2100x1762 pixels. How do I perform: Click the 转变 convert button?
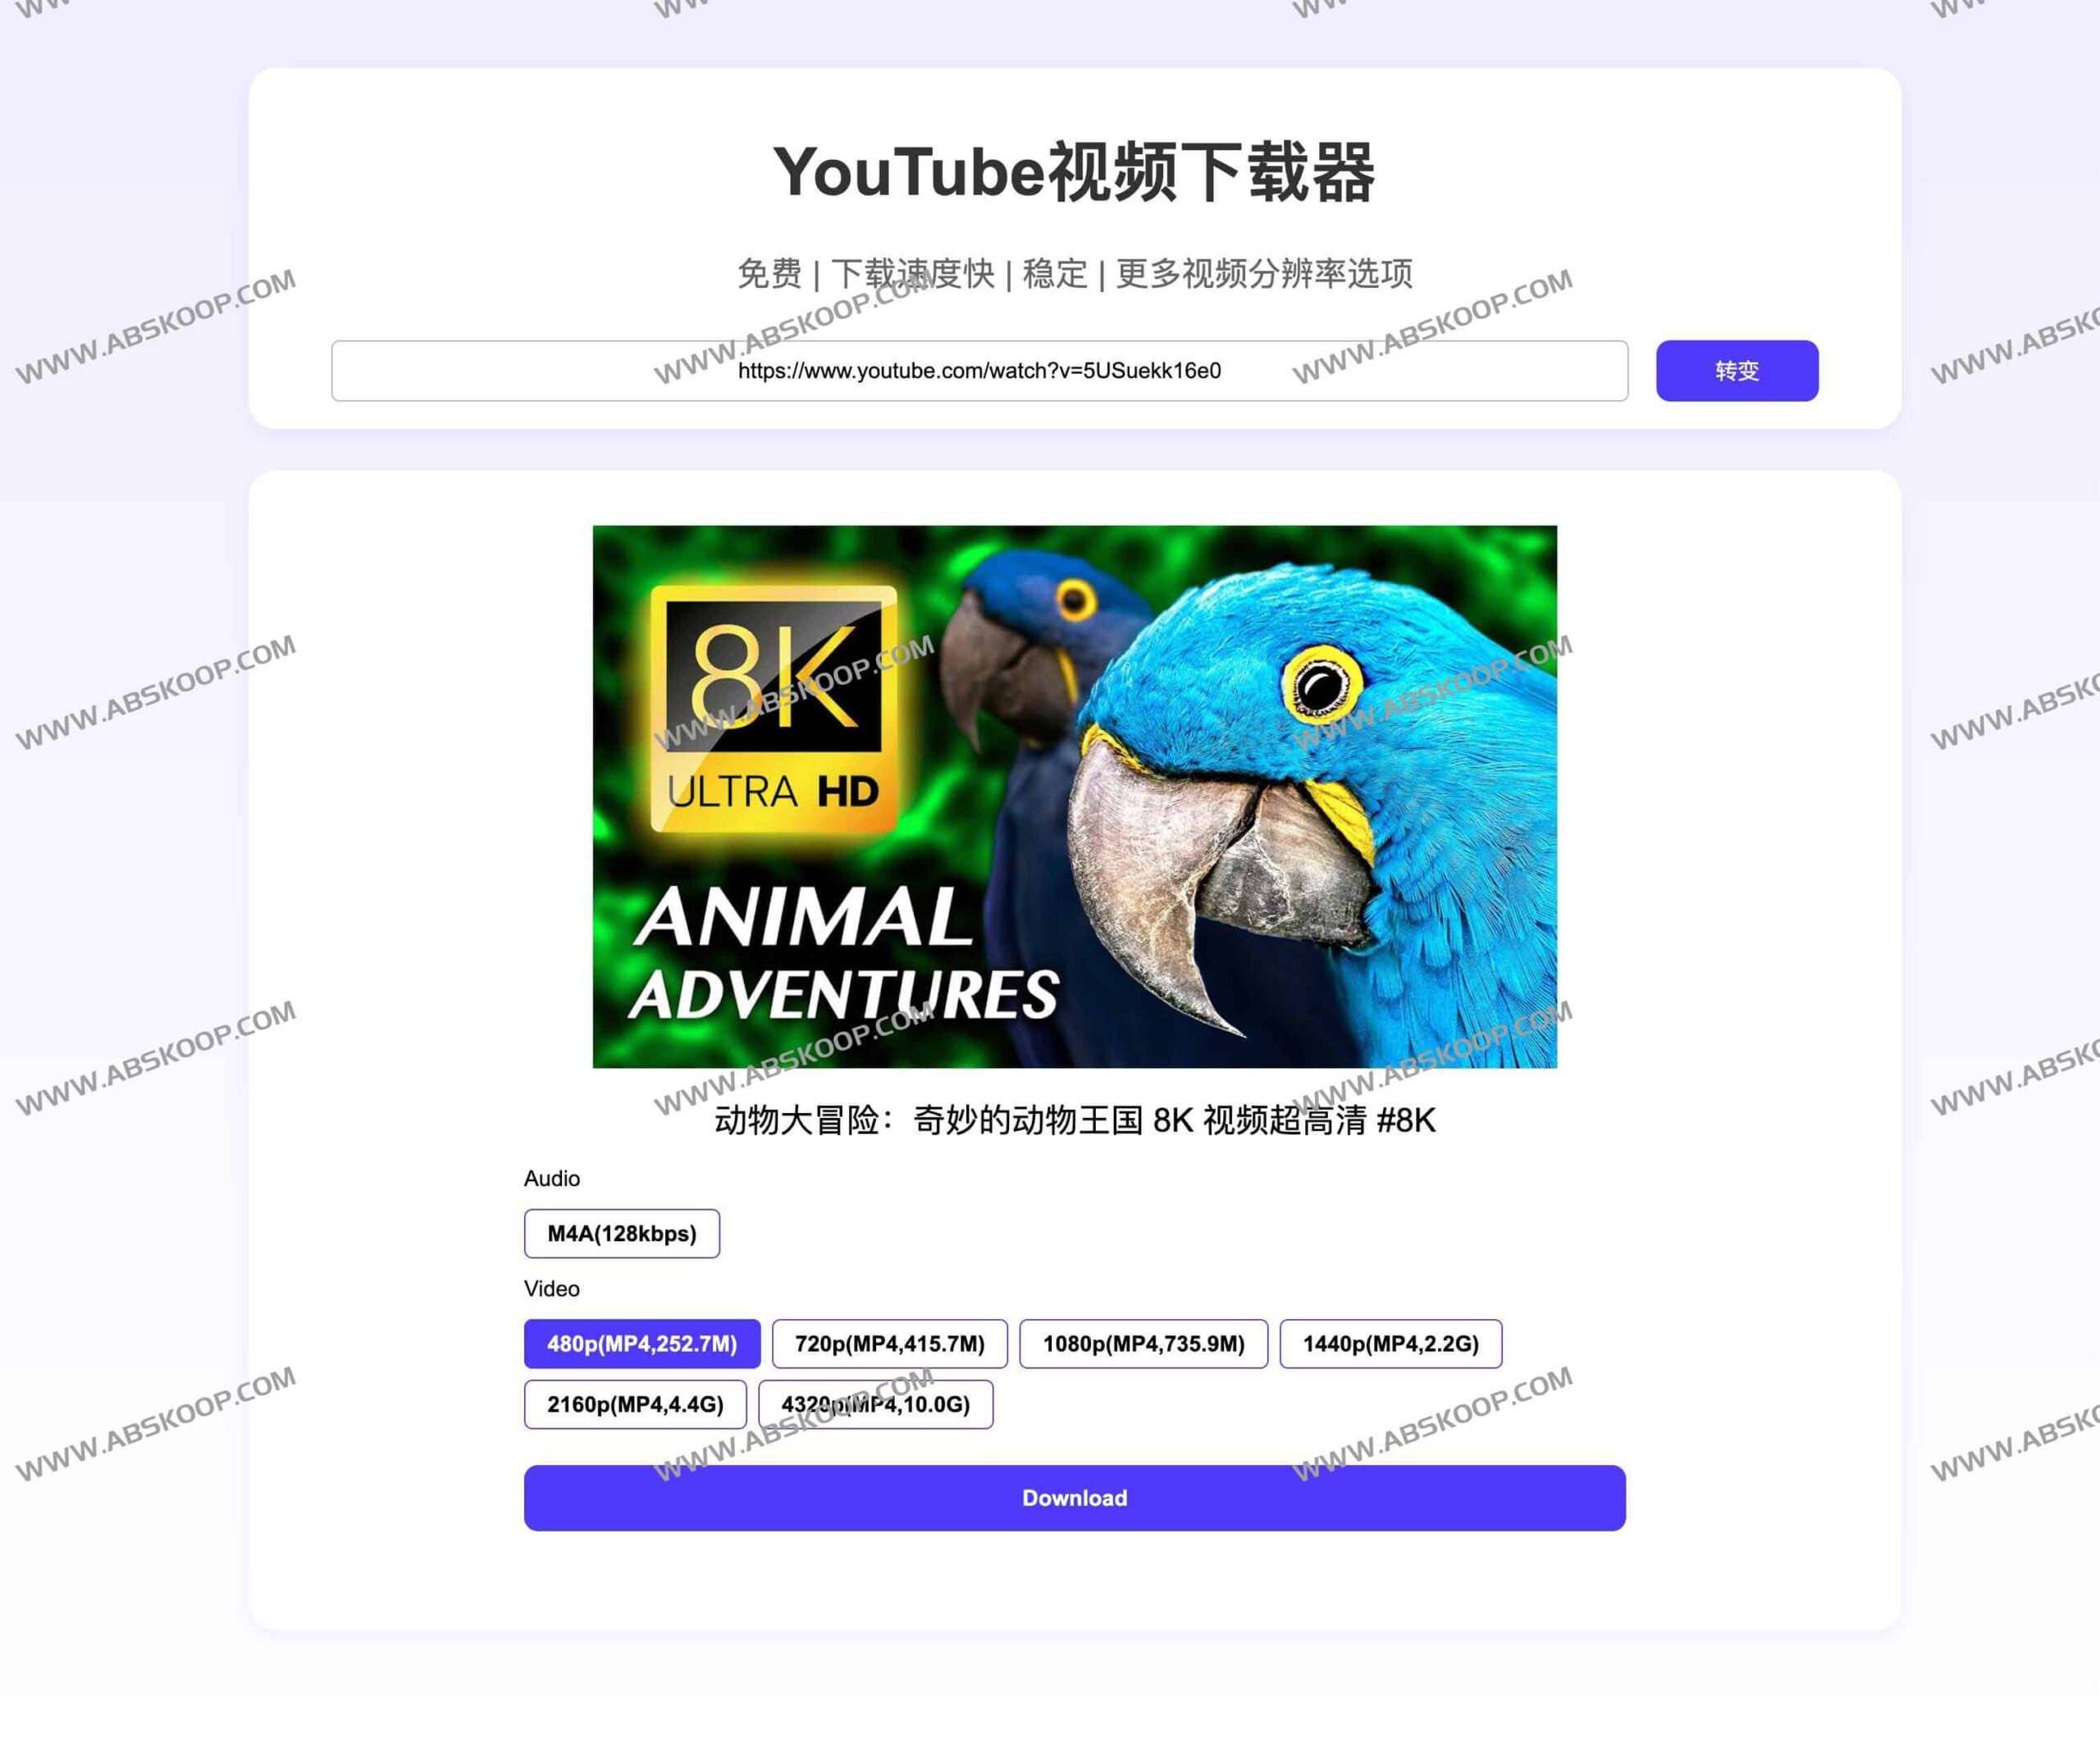[x=1737, y=371]
